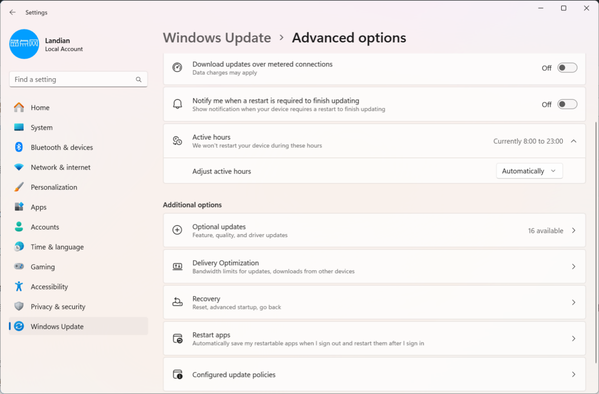Click '16 available' text
599x394 pixels.
pyautogui.click(x=546, y=231)
